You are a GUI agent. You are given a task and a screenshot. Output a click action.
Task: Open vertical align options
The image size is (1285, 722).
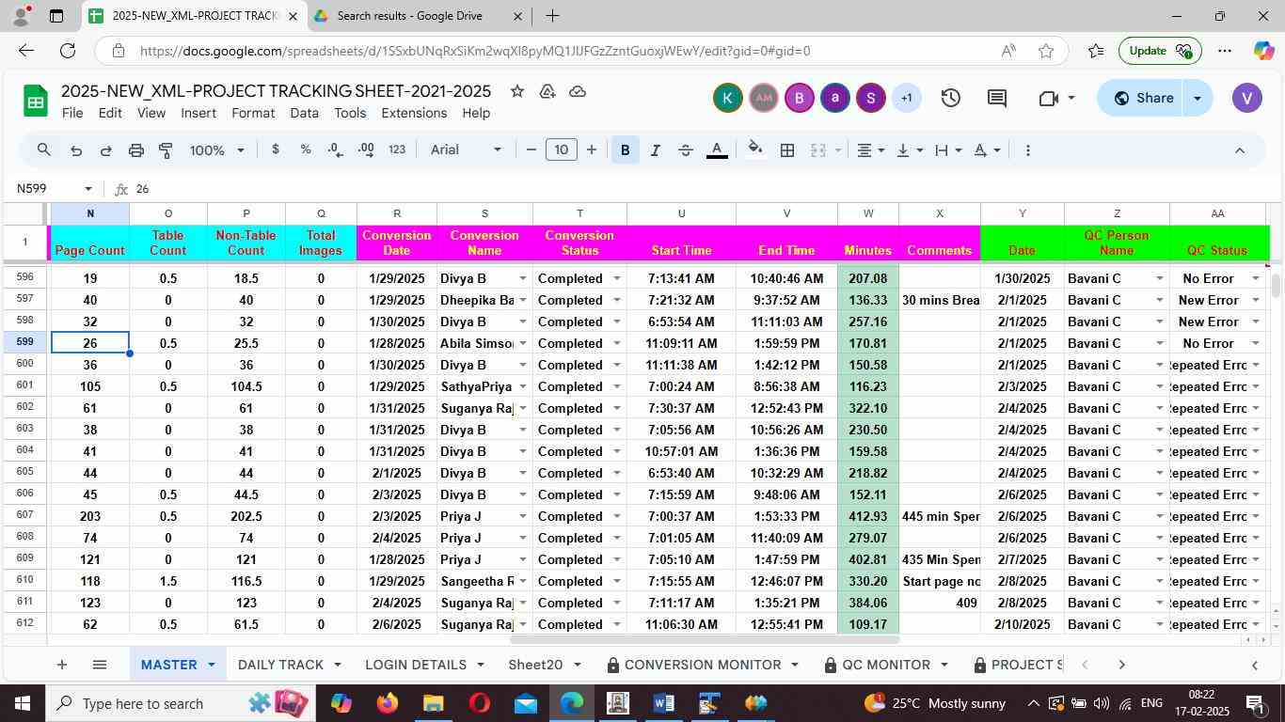pos(909,150)
